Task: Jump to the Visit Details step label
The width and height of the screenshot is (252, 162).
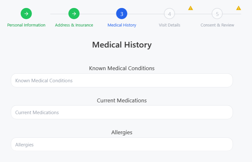Action: point(169,25)
